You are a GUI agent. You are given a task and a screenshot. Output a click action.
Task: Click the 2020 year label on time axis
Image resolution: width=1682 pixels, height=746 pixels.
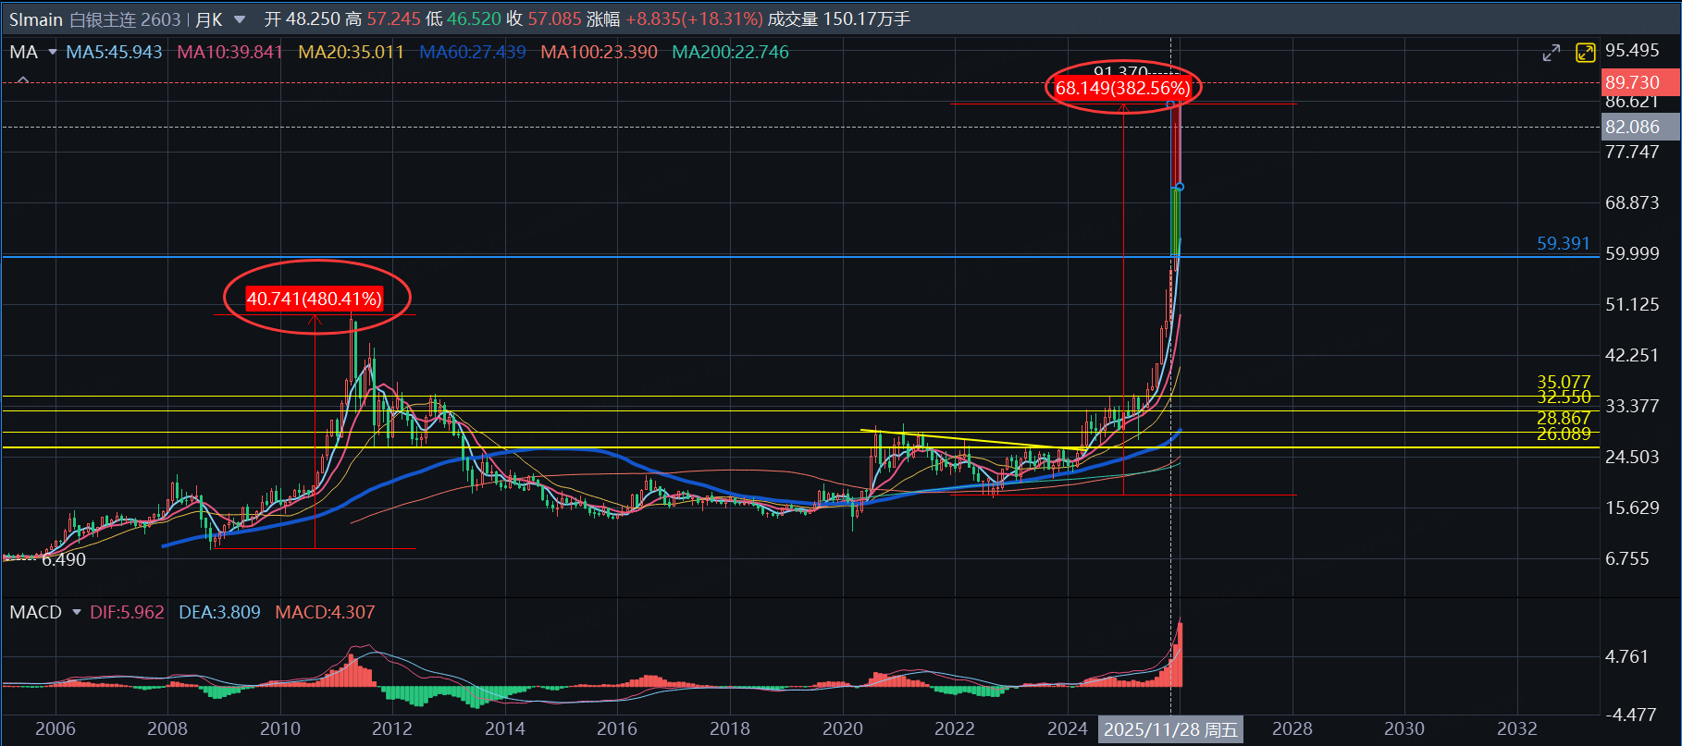pos(843,728)
